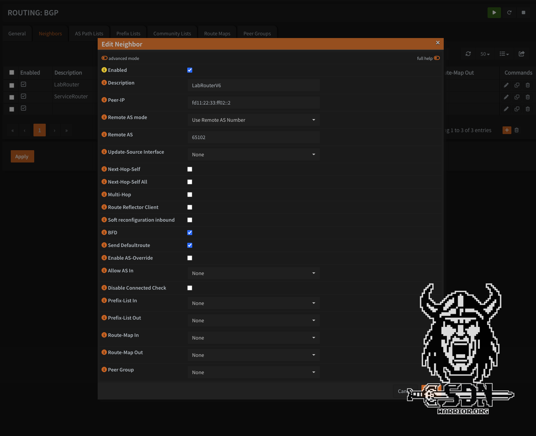
Task: Click the start service play icon
Action: (x=494, y=13)
